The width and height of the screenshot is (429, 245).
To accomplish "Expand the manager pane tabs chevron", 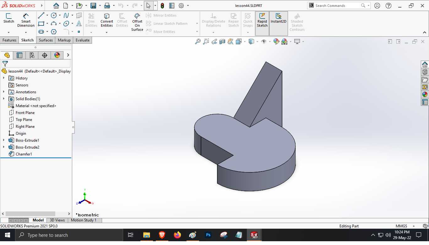I will (68, 55).
